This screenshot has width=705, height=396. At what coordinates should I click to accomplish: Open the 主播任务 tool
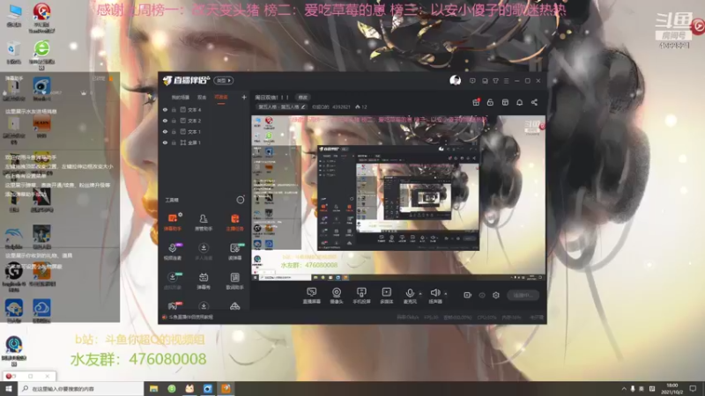point(234,223)
